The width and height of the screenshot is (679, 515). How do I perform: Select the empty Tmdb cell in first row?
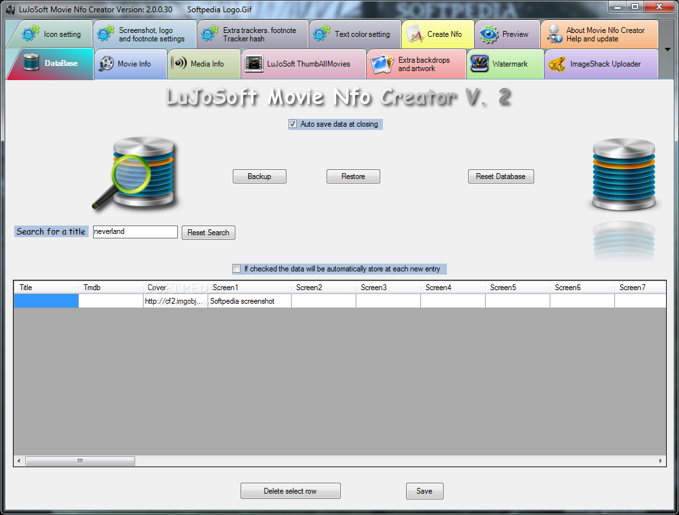tap(111, 300)
